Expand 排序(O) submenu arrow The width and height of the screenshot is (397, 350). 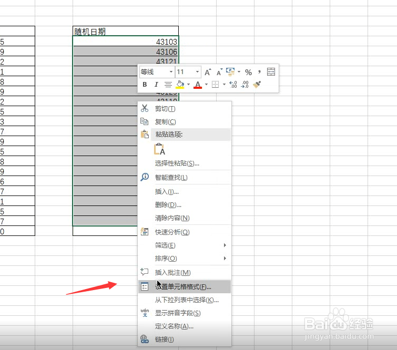[225, 259]
